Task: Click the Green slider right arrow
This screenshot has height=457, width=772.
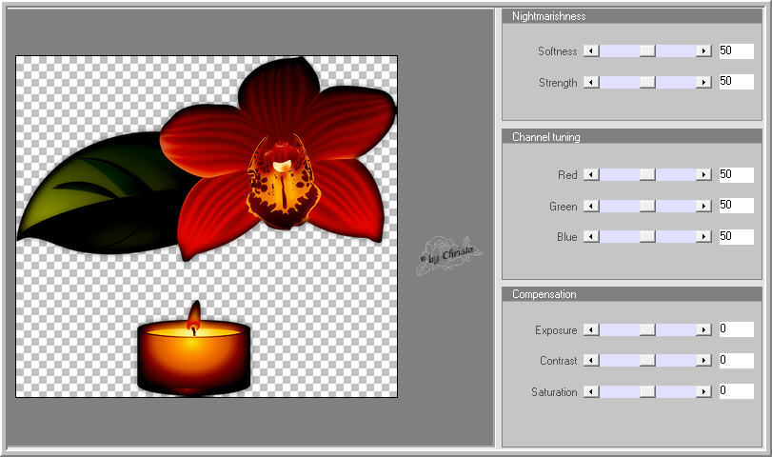Action: pyautogui.click(x=704, y=206)
